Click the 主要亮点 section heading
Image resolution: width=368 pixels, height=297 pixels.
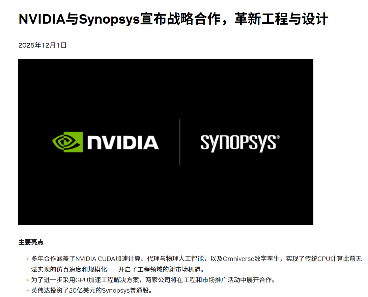[x=31, y=242]
